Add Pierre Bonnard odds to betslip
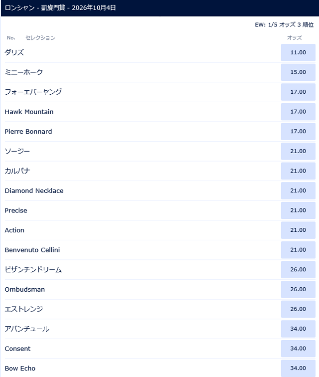This screenshot has height=377, width=319. tap(298, 132)
